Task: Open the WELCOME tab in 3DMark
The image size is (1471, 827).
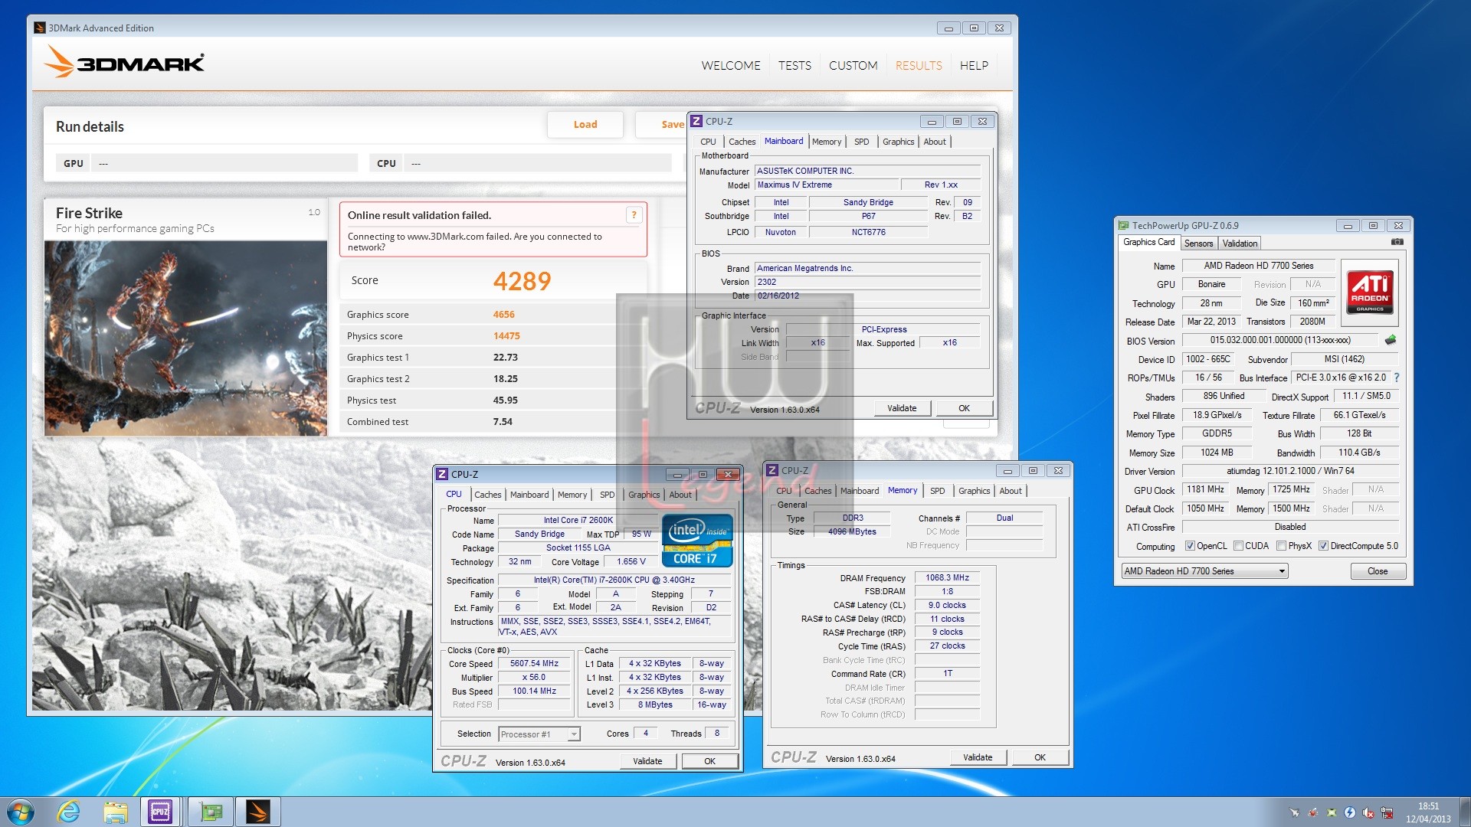Action: click(x=731, y=66)
